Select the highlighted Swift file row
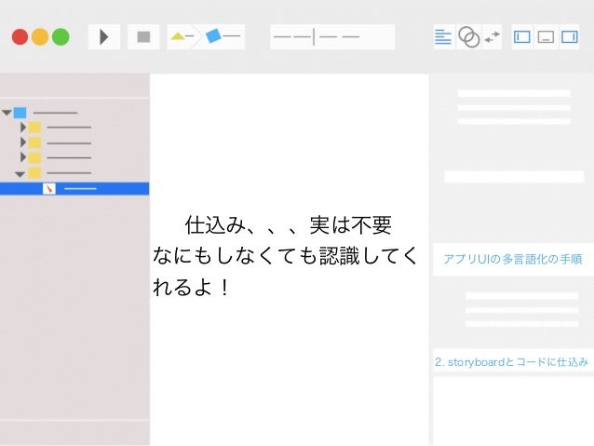Image resolution: width=594 pixels, height=446 pixels. [74, 189]
